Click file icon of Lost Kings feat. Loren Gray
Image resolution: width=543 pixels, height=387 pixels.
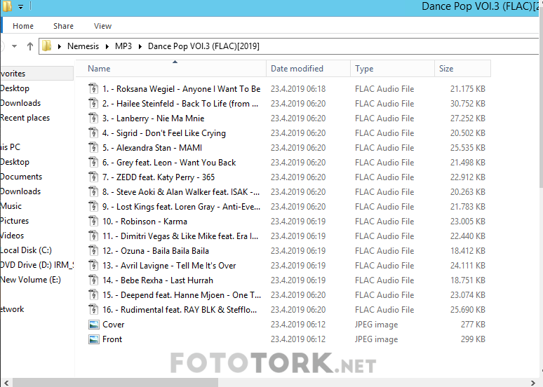click(x=93, y=206)
